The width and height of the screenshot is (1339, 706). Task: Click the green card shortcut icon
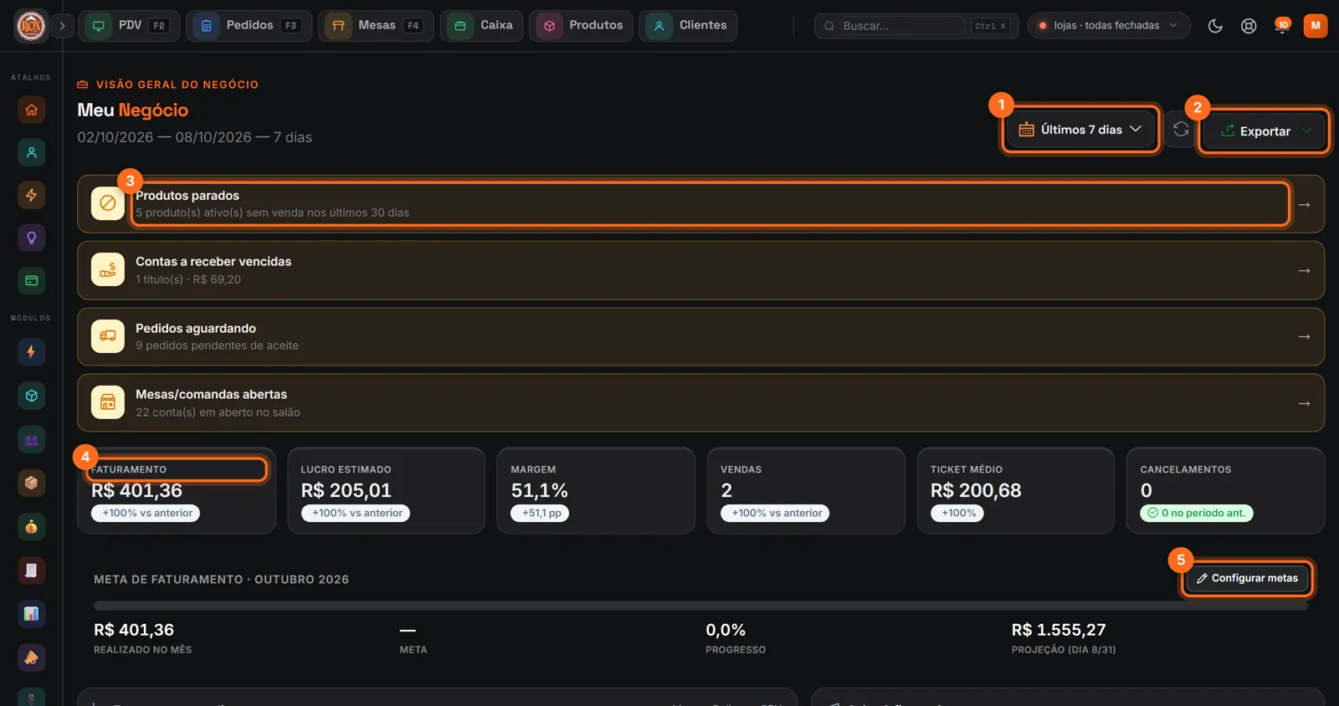click(x=31, y=280)
